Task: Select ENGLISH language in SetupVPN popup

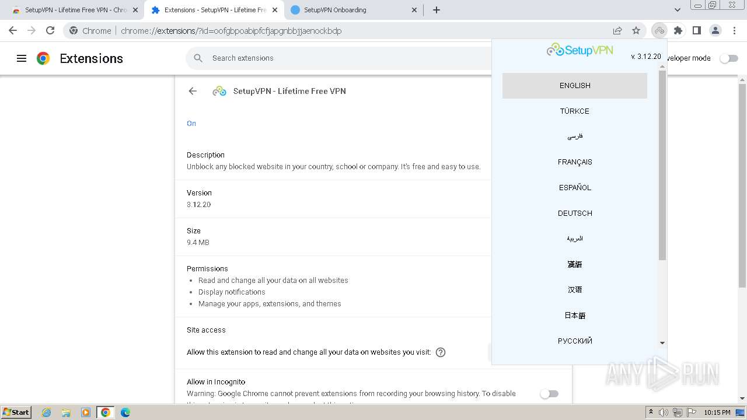Action: (575, 85)
